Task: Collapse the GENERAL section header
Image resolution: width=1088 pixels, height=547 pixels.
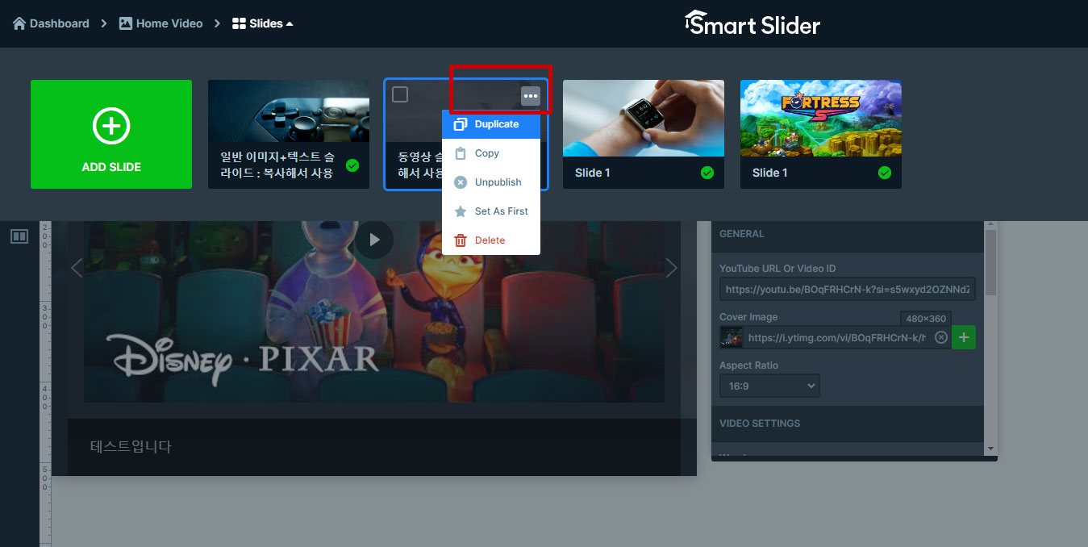Action: click(x=848, y=234)
